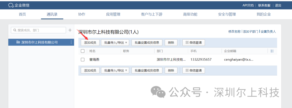Click the plus icon beside search box
Screen dimensions: 292x108
pos(70,30)
